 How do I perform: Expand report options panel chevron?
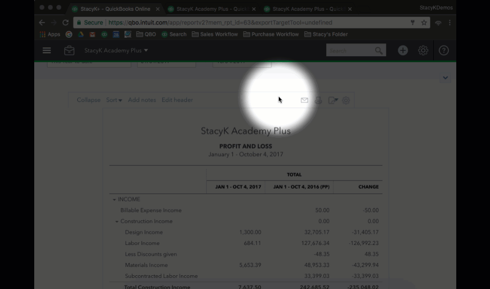tap(445, 78)
